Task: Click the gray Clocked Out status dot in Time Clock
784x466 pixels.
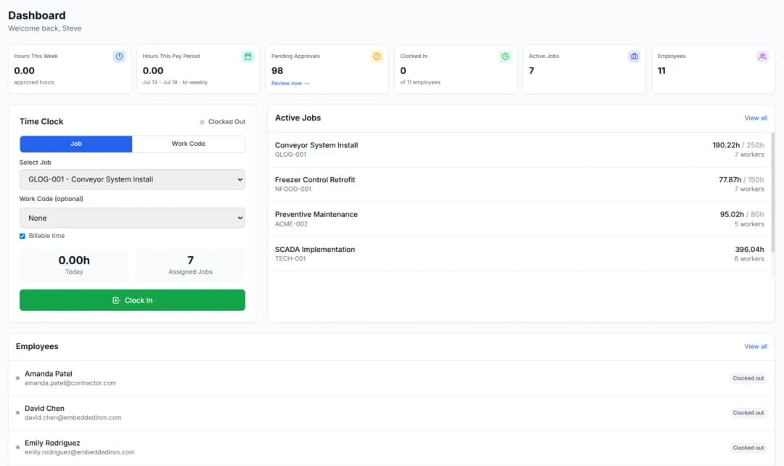Action: [x=202, y=122]
